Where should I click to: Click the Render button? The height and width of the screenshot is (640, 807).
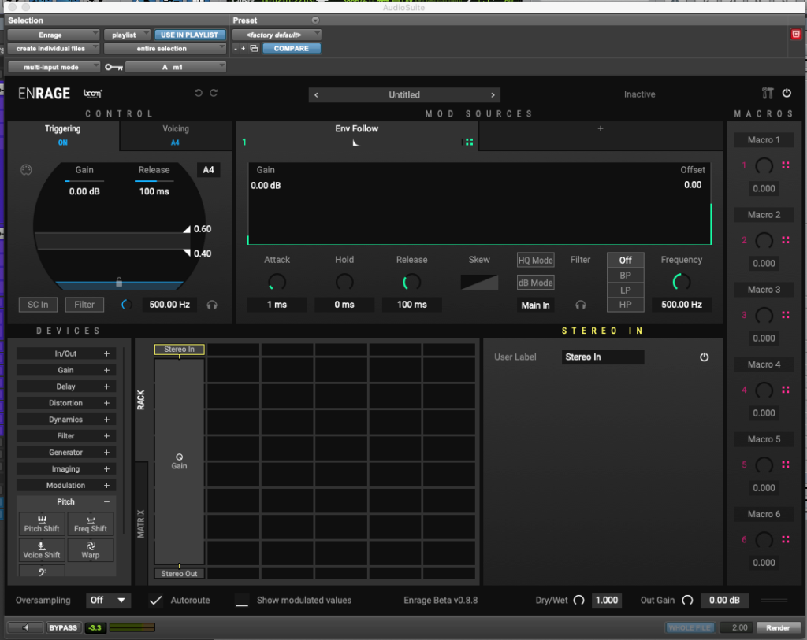tap(778, 627)
